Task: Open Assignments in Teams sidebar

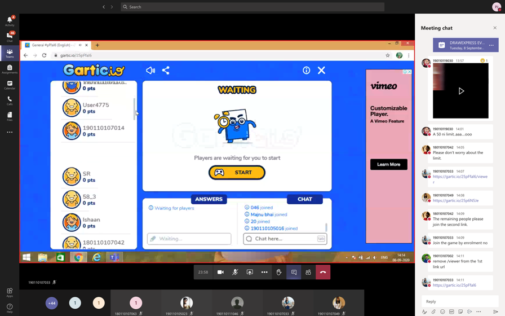Action: point(10,69)
